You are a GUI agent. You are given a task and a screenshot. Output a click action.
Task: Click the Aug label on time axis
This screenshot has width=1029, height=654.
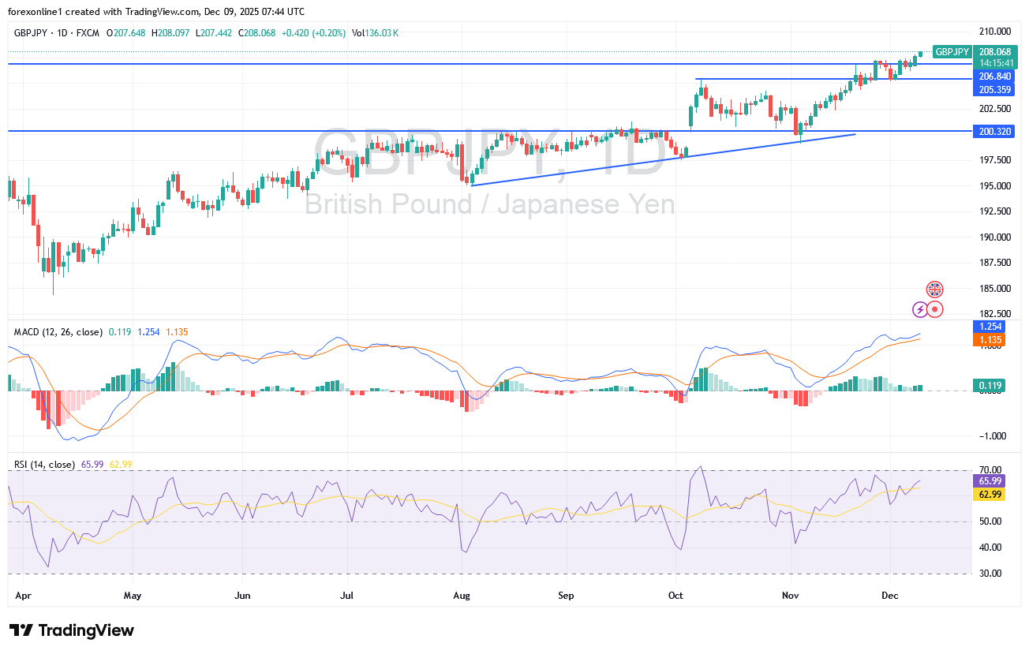pyautogui.click(x=462, y=595)
